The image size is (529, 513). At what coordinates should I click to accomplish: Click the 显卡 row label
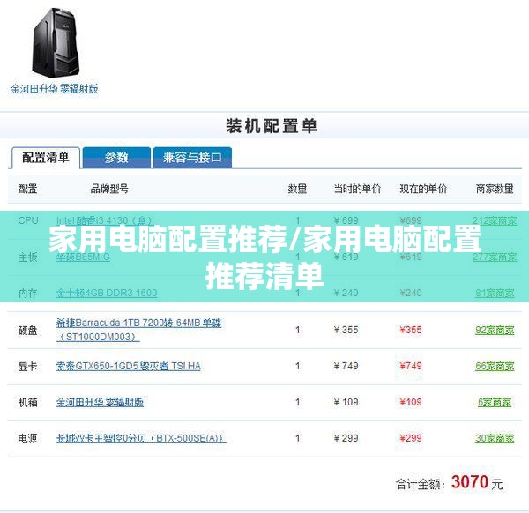[27, 367]
